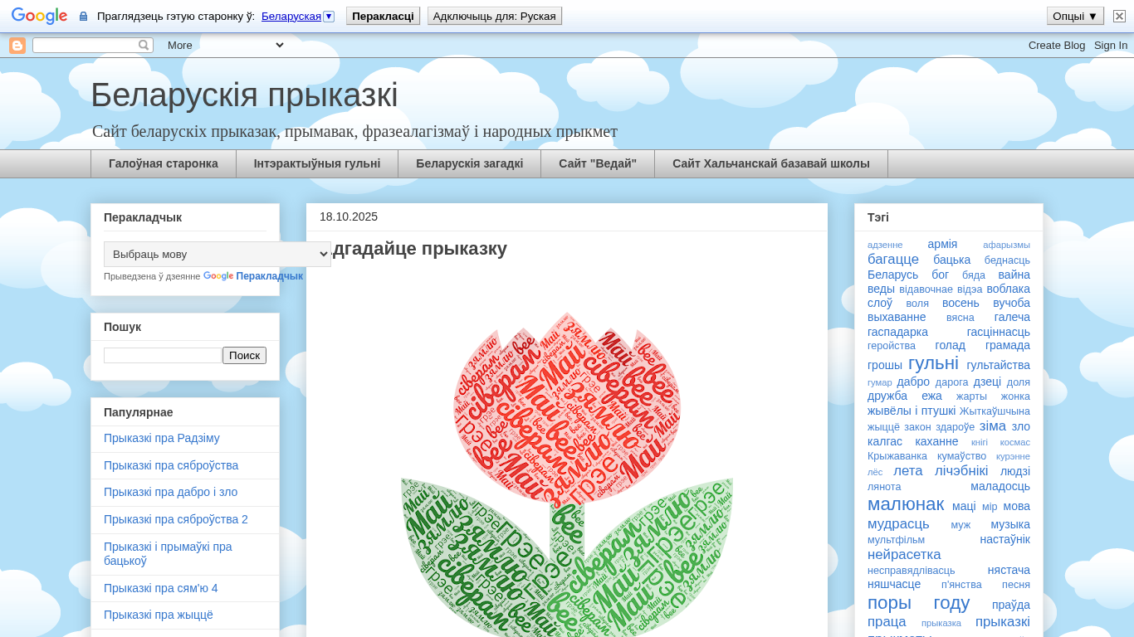This screenshot has width=1134, height=637.
Task: Click the Перакладчык Google Translate link
Action: click(x=269, y=276)
